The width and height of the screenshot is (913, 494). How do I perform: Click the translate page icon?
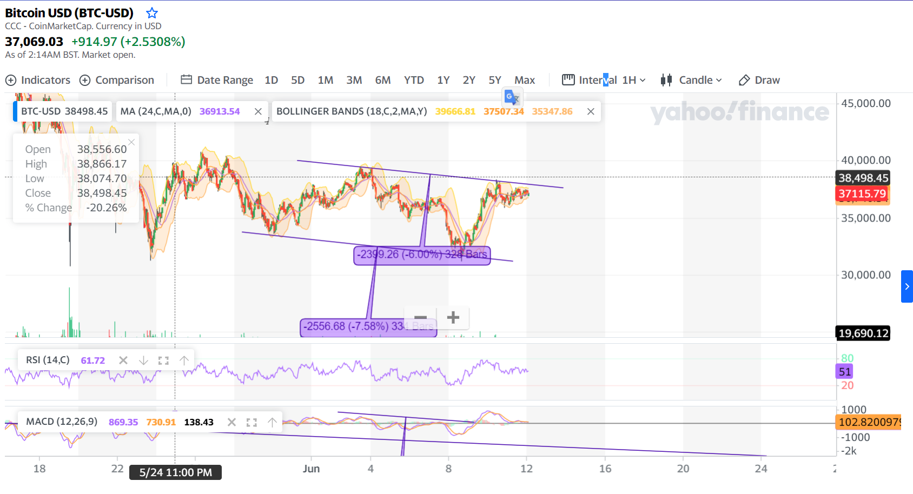[512, 97]
